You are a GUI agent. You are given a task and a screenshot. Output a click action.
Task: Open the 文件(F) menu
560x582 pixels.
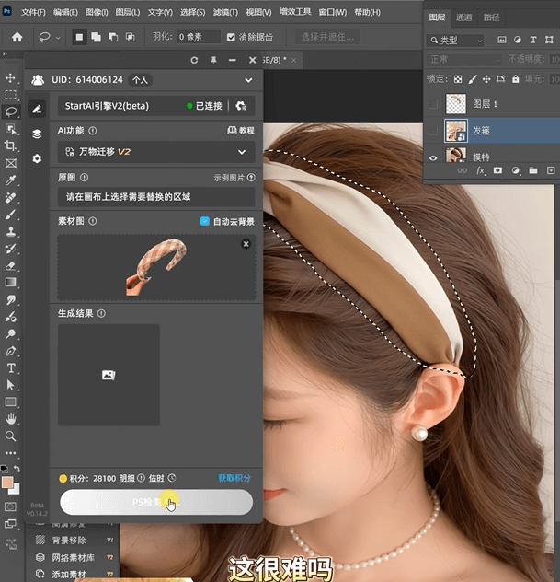[33, 12]
